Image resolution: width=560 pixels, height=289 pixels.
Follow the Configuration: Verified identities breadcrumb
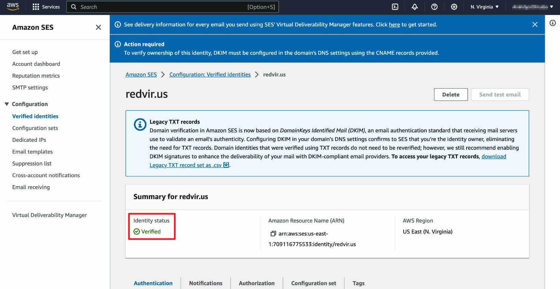pos(210,75)
